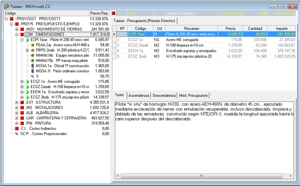Collapse the ECPI.1bac Pilote node
This screenshot has width=300, height=186.
[x=22, y=40]
